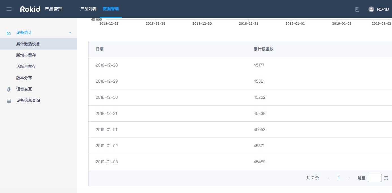Click the hamburger menu icon
Image resolution: width=392 pixels, height=193 pixels.
click(9, 9)
